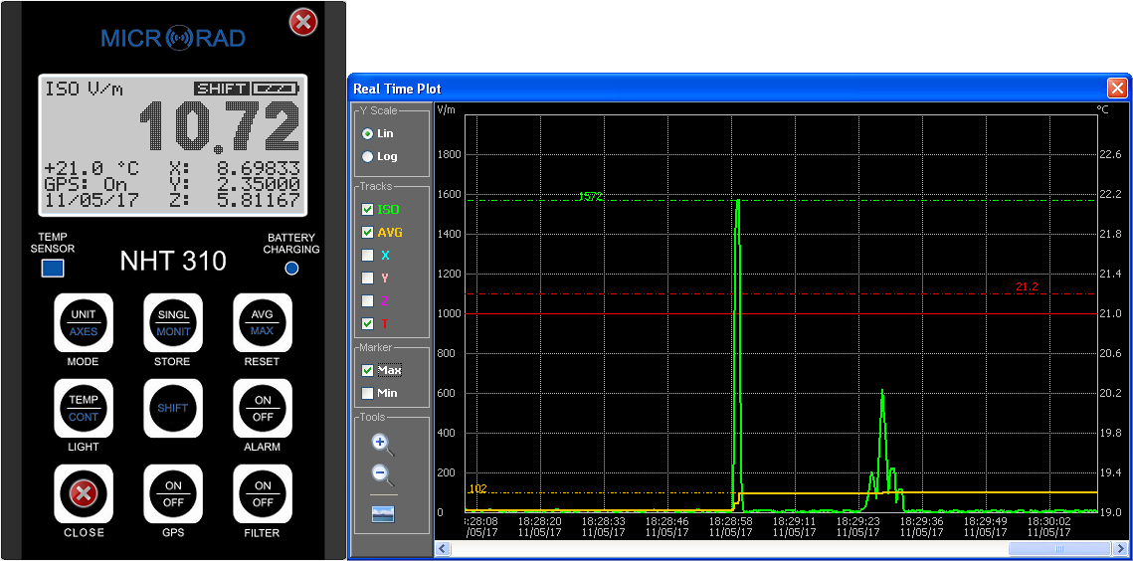Click the horizontal scrollbar thumb

coord(1058,549)
